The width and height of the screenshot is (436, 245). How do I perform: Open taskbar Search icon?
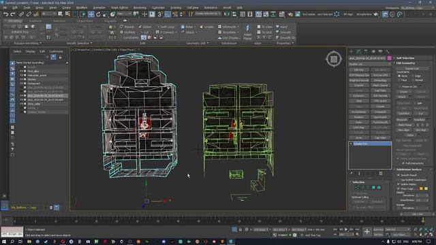coord(12,242)
